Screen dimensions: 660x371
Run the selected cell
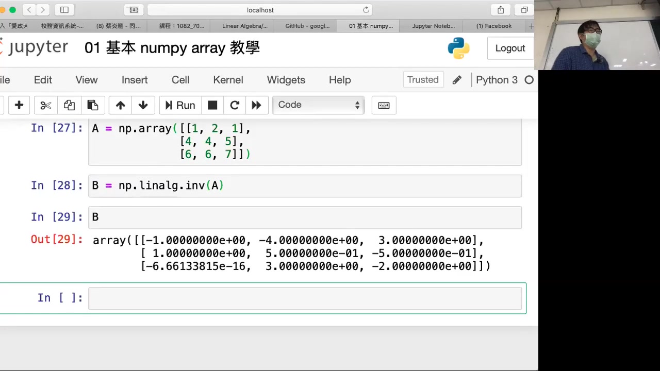point(179,105)
